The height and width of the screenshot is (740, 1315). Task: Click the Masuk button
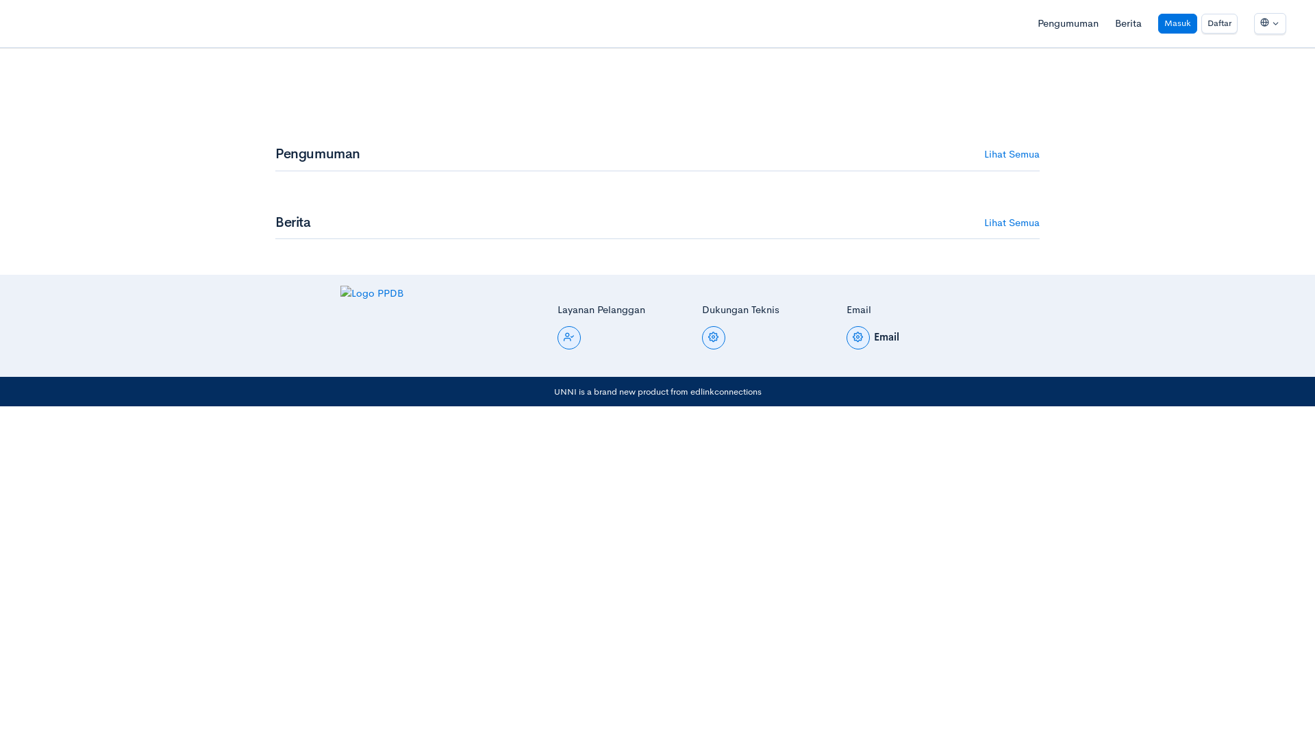(x=1177, y=23)
